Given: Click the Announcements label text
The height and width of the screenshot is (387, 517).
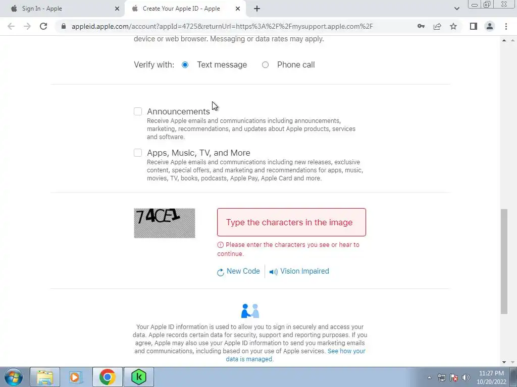Looking at the screenshot, I should pos(178,111).
